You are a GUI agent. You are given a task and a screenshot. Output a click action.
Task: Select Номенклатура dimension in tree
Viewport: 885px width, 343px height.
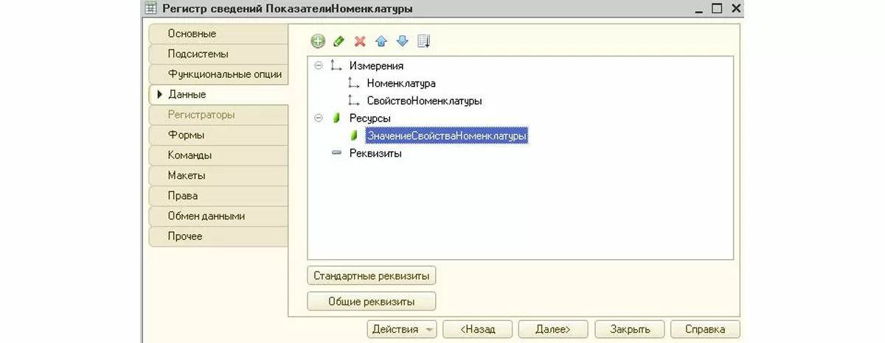[400, 83]
